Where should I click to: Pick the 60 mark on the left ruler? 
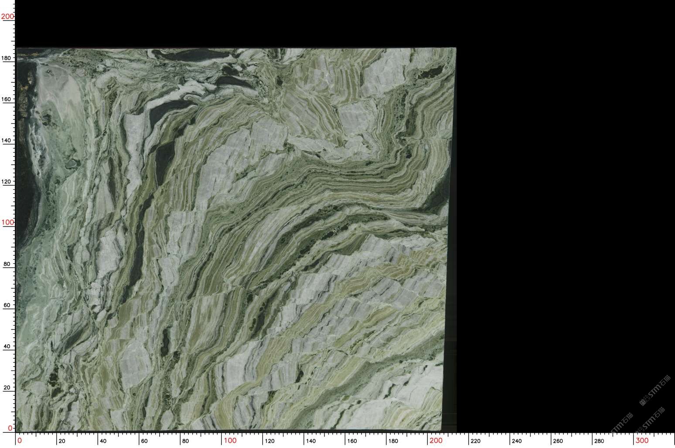point(7,305)
